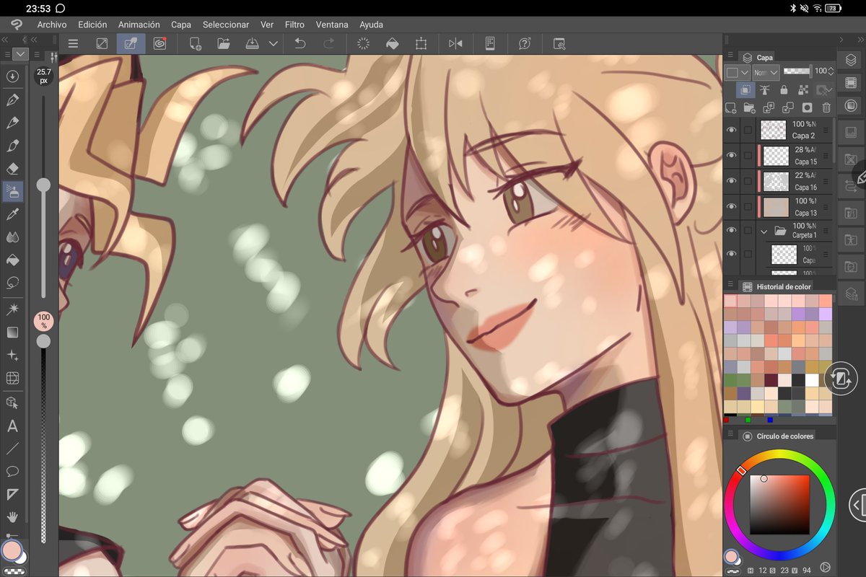Click the Historial de color panel tab
Viewport: 866px width, 577px height.
(x=777, y=286)
